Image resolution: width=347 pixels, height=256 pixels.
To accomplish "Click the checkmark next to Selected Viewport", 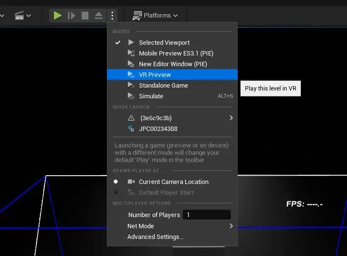I will pyautogui.click(x=118, y=42).
